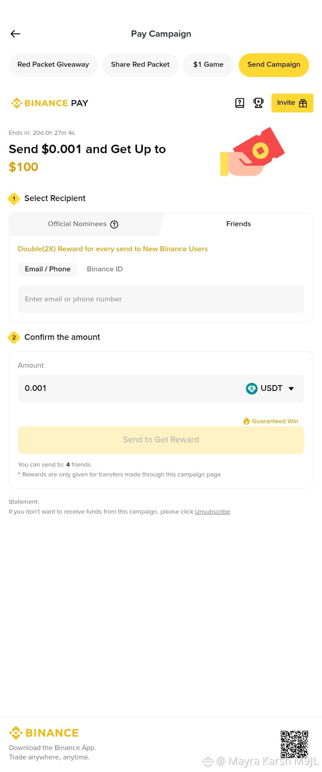Expand the USDT currency dropdown arrow
The image size is (322, 772).
point(291,389)
